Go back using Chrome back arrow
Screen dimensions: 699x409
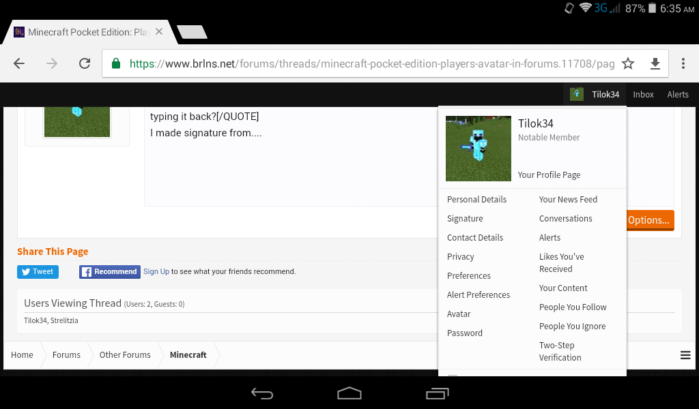19,63
